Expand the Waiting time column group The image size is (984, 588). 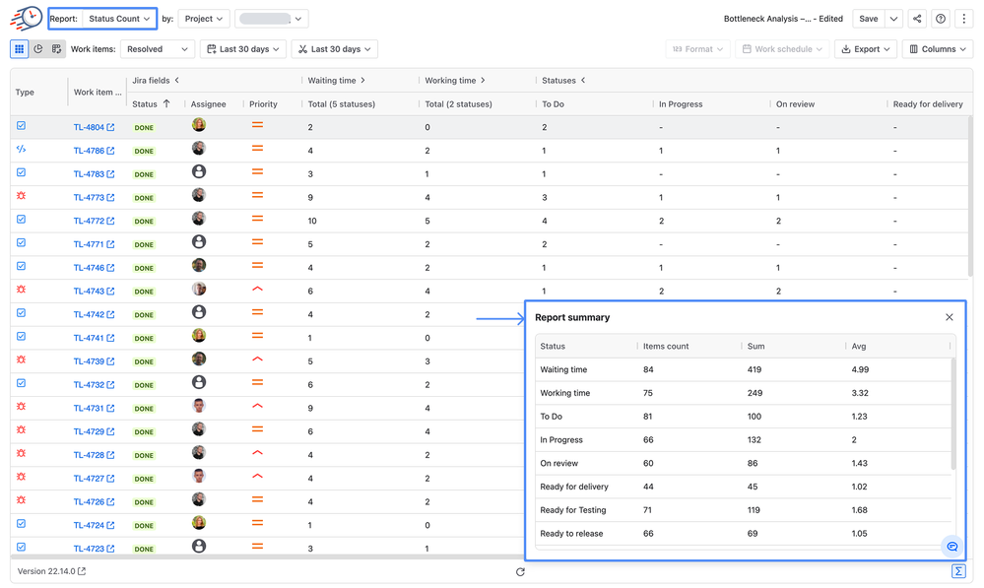coord(362,81)
